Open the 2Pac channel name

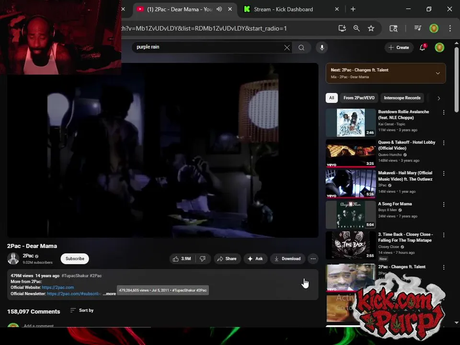point(28,256)
